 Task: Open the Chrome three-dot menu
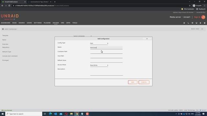point(205,6)
